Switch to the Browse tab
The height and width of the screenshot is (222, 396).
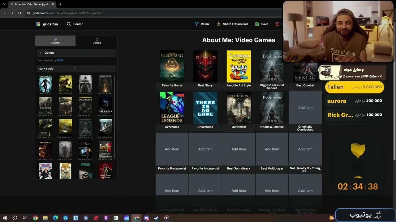coord(55,41)
